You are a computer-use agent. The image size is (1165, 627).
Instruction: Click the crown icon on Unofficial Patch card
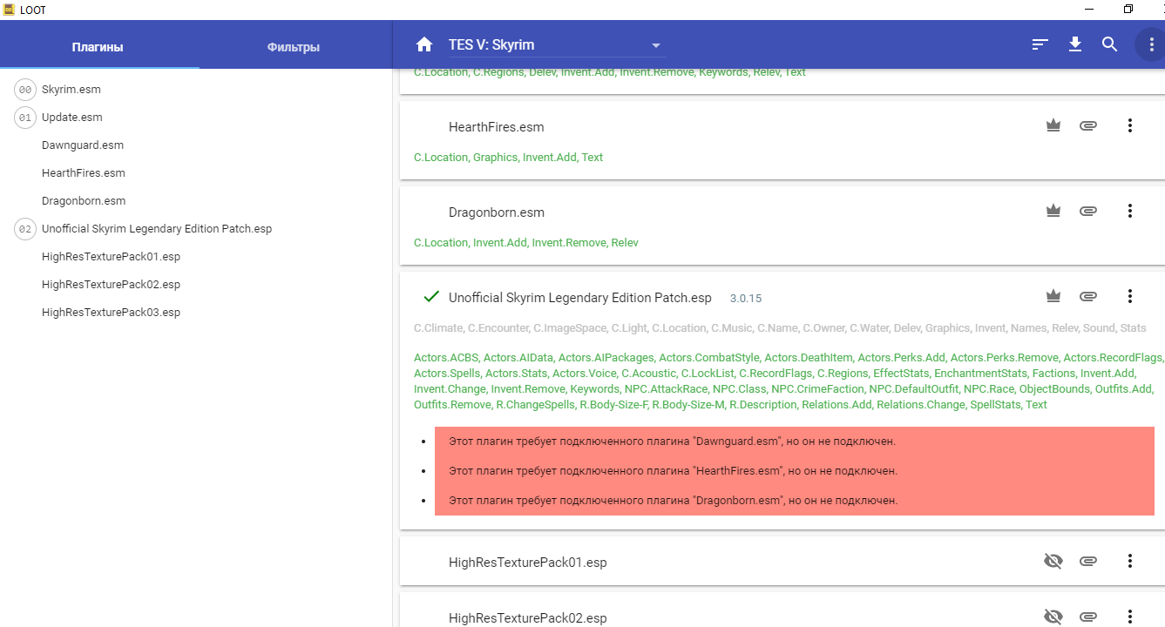point(1053,296)
